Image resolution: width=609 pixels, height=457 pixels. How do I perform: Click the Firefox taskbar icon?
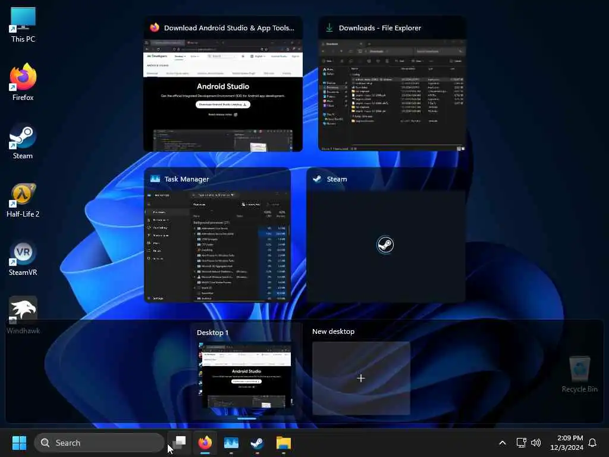coord(205,443)
